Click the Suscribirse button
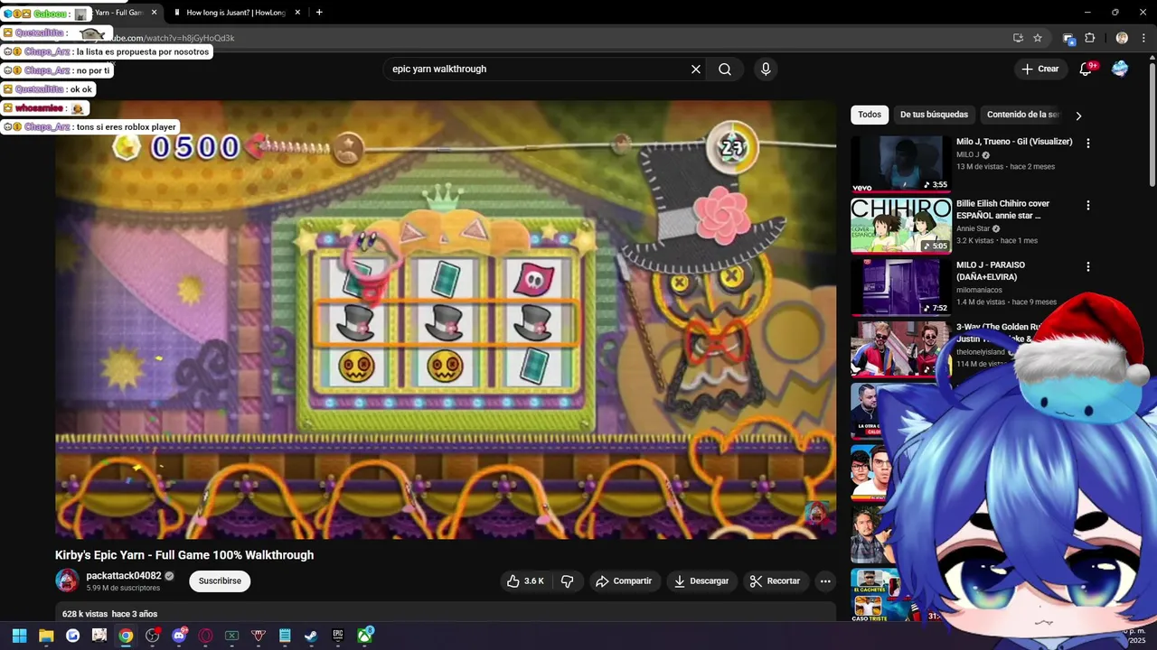The height and width of the screenshot is (650, 1157). (220, 581)
